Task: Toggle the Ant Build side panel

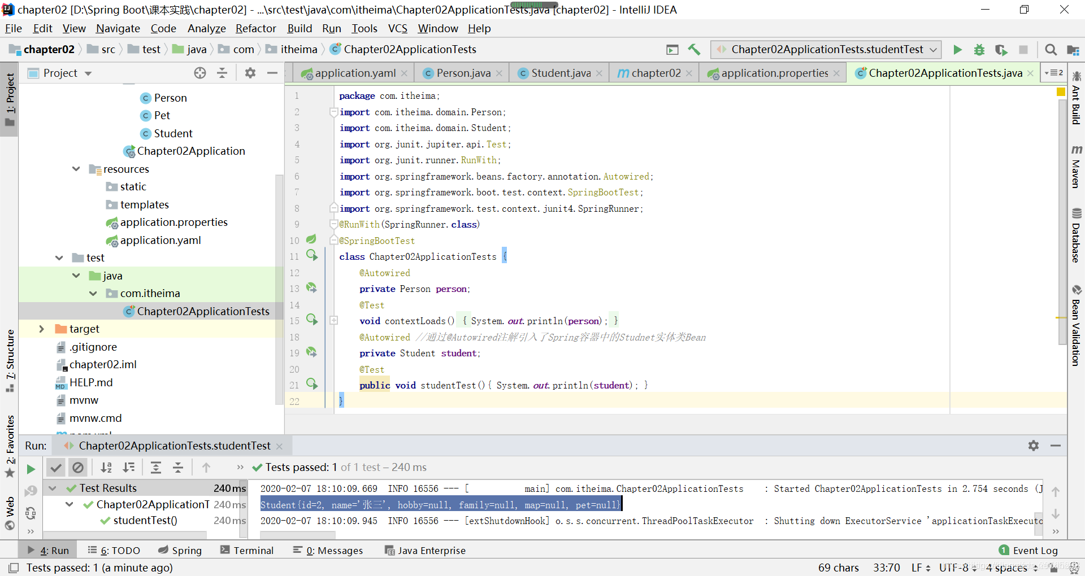Action: click(1077, 98)
